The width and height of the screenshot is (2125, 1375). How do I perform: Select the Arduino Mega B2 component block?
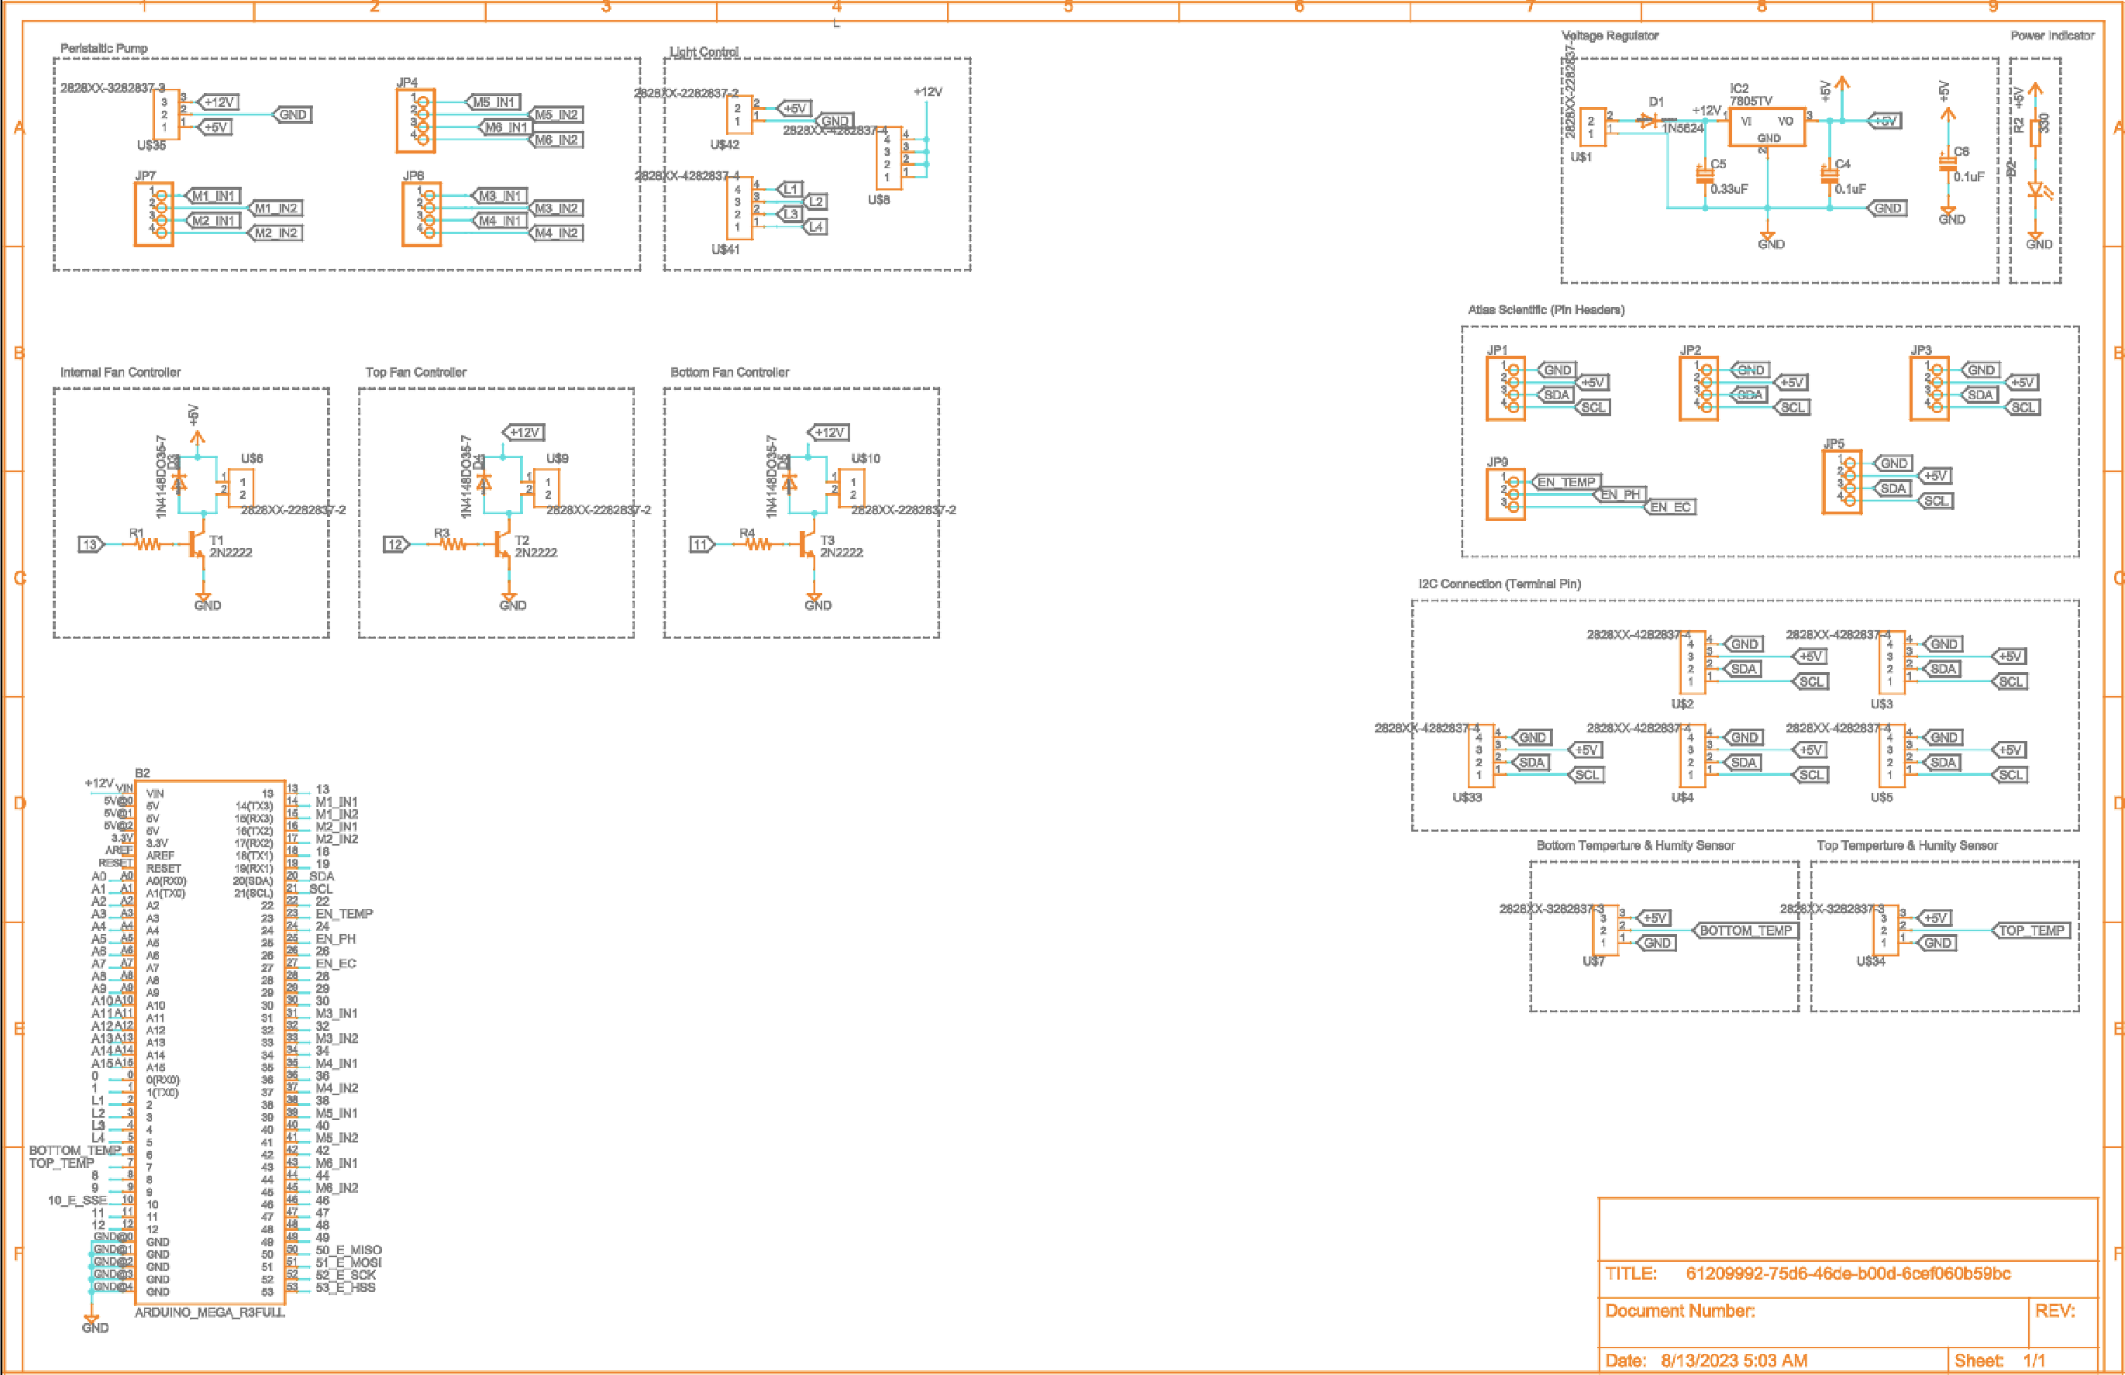coord(210,1042)
